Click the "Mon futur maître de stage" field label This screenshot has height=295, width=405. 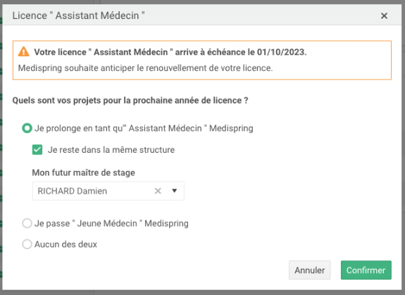[x=83, y=172]
